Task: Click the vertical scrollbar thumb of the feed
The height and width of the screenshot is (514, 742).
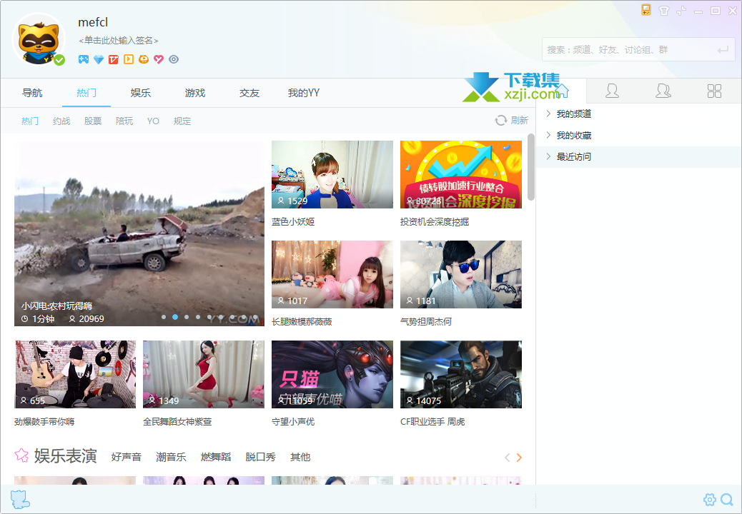Action: (x=531, y=167)
